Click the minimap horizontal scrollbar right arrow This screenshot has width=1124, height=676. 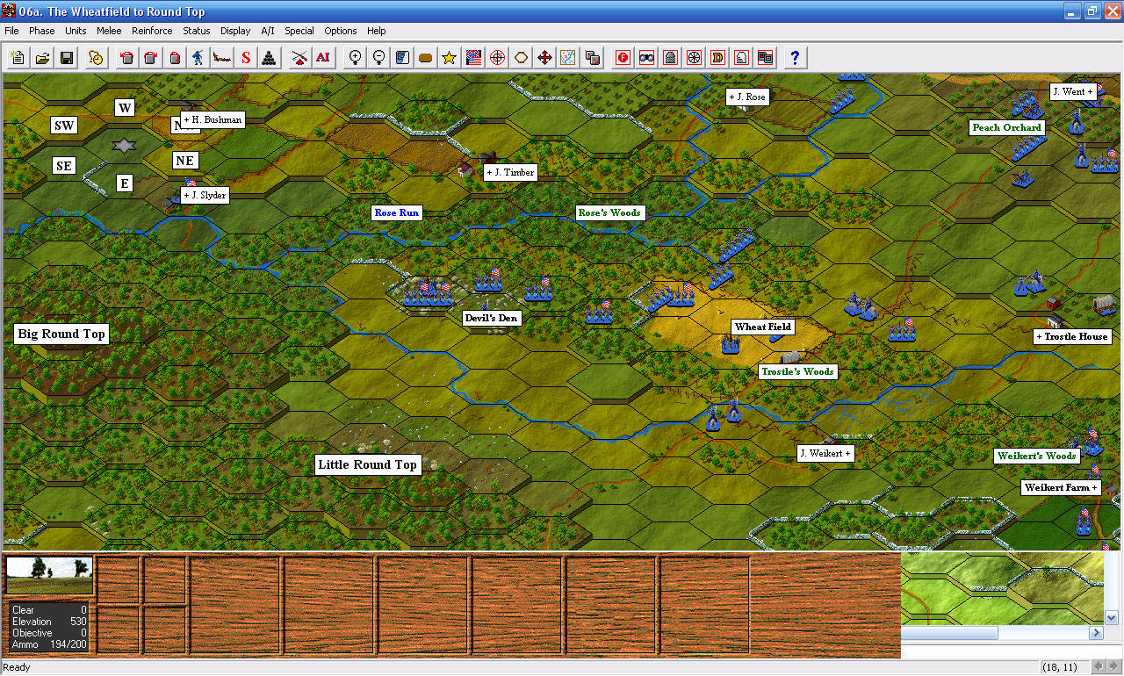click(x=1096, y=633)
